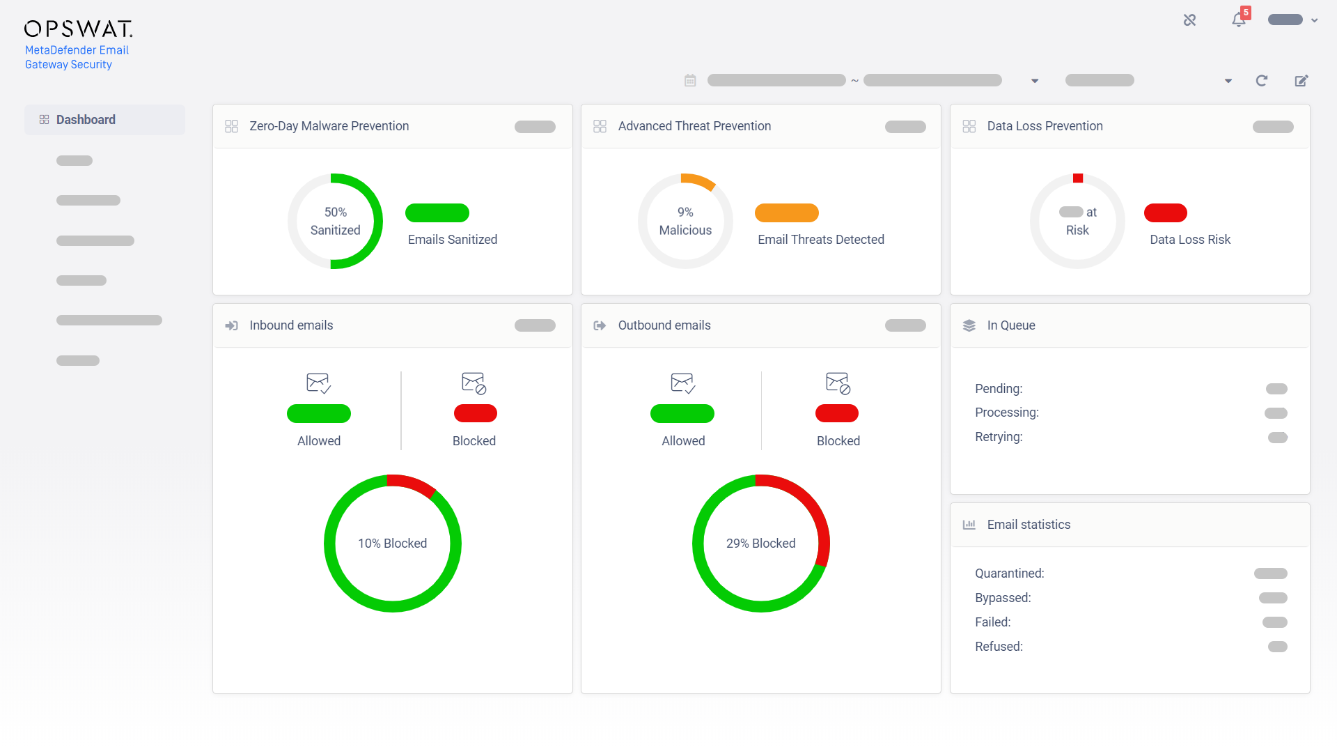Open the filter dropdown near the refresh icon
Viewport: 1337px width, 747px height.
[1227, 80]
